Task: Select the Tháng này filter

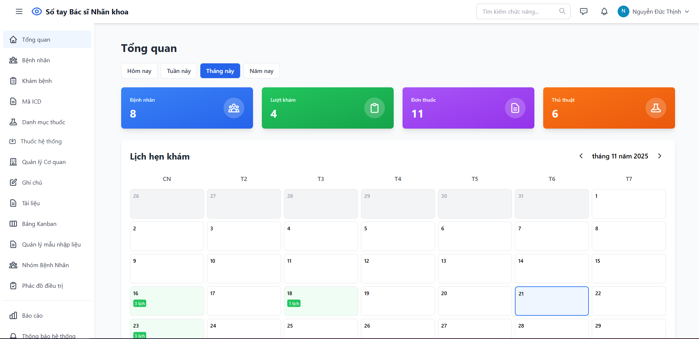Action: [x=220, y=71]
